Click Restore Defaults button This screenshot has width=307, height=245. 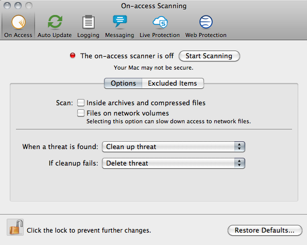coord(265,230)
